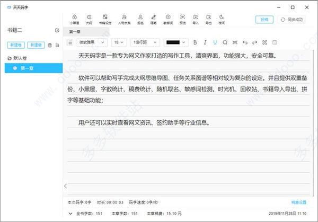Click the 本章稿费: 15.10 元 status entry
The width and height of the screenshot is (318, 222).
point(164,214)
